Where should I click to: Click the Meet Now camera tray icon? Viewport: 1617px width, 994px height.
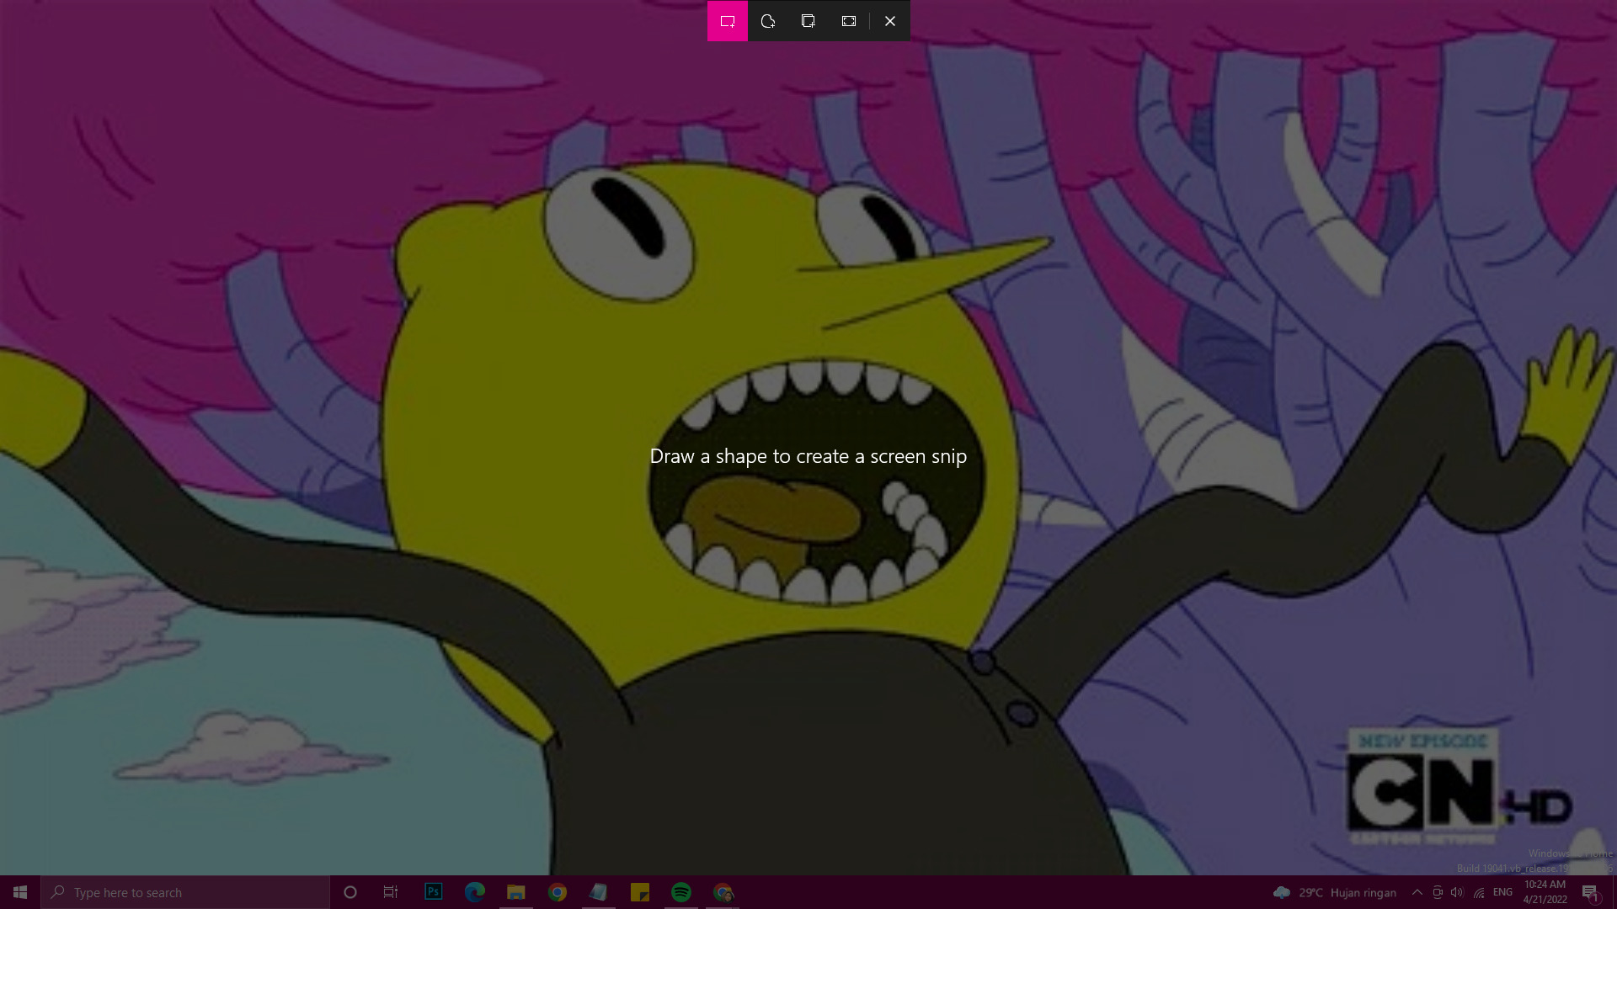(x=1438, y=892)
